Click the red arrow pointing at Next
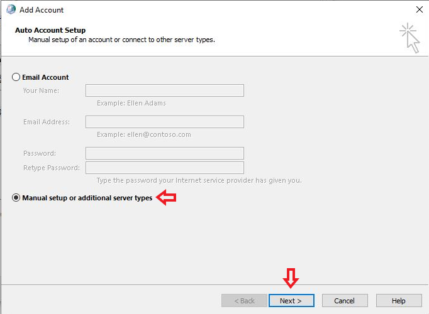This screenshot has width=429, height=314. [291, 278]
